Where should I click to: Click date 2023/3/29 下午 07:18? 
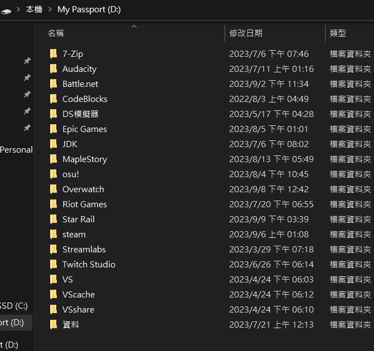click(271, 249)
